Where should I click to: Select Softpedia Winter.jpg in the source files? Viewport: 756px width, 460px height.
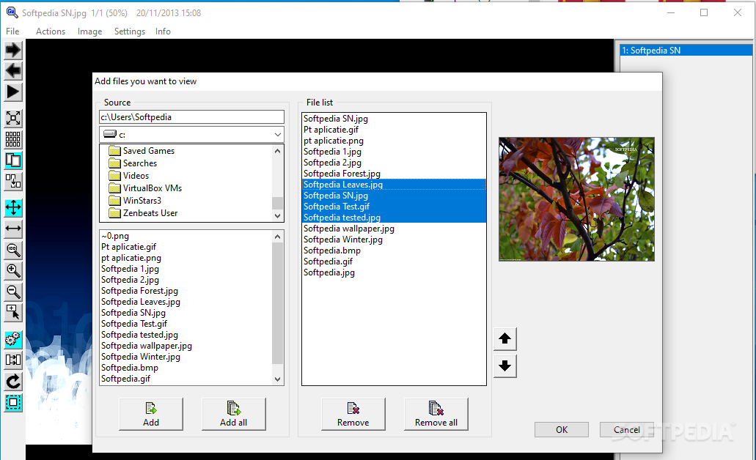point(141,357)
